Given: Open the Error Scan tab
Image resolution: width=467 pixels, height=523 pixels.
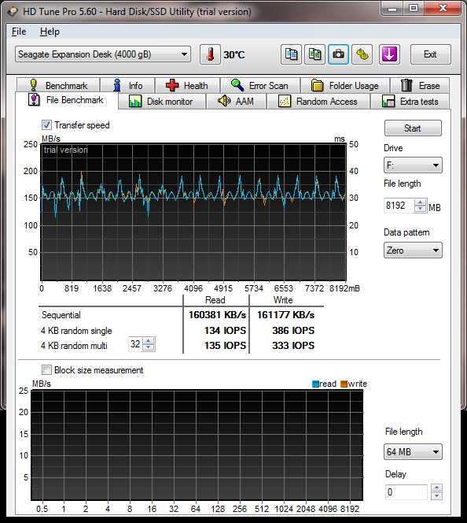Looking at the screenshot, I should coord(260,85).
